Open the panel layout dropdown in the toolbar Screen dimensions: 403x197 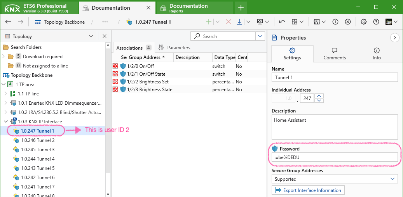(297, 22)
